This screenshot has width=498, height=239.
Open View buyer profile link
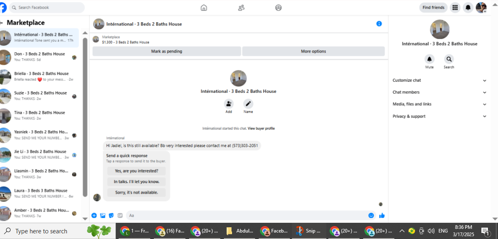pyautogui.click(x=261, y=128)
